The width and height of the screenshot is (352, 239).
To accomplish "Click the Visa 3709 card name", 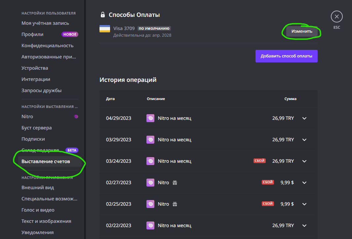I will [x=124, y=28].
